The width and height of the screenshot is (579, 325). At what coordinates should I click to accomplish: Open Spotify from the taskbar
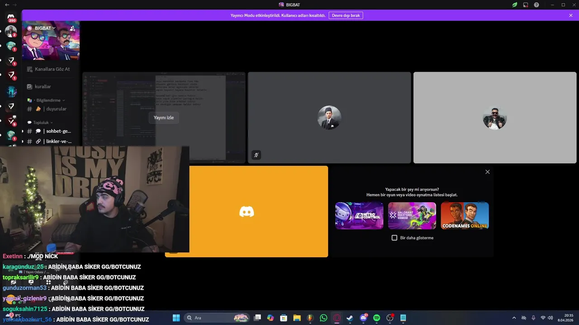376,318
